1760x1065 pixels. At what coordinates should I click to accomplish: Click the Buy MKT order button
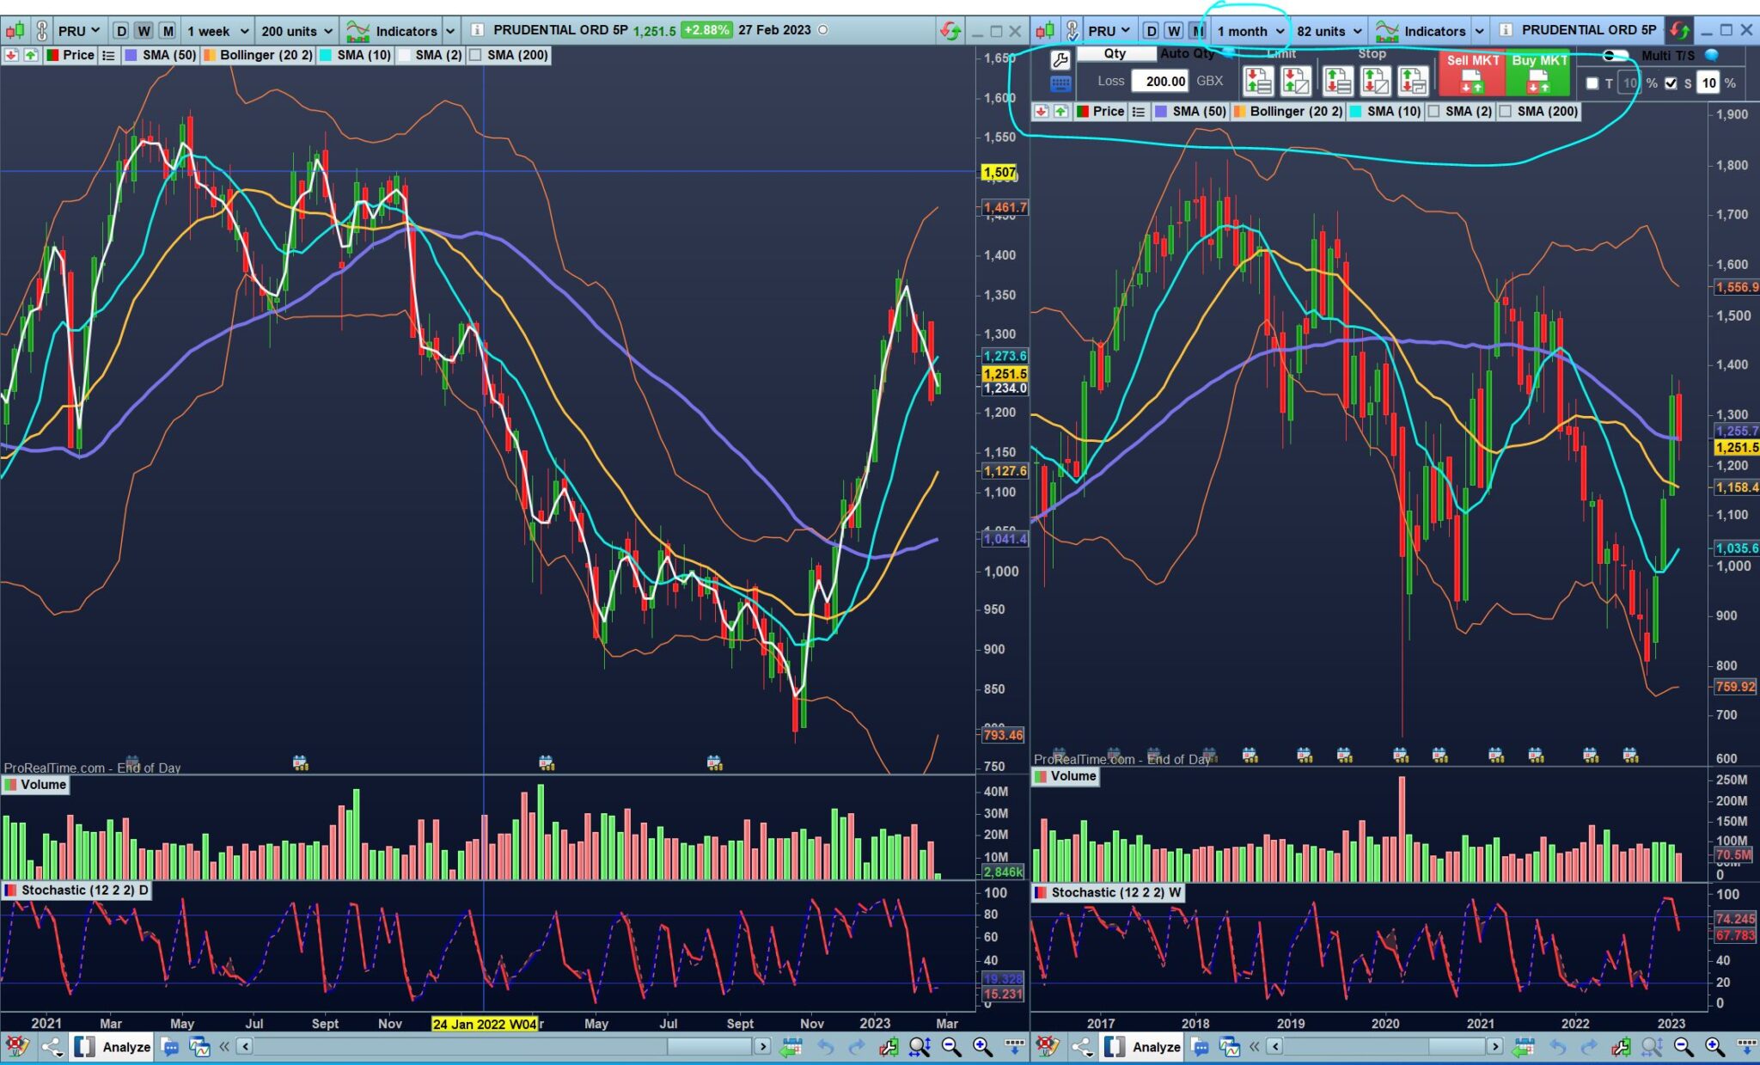coord(1538,73)
